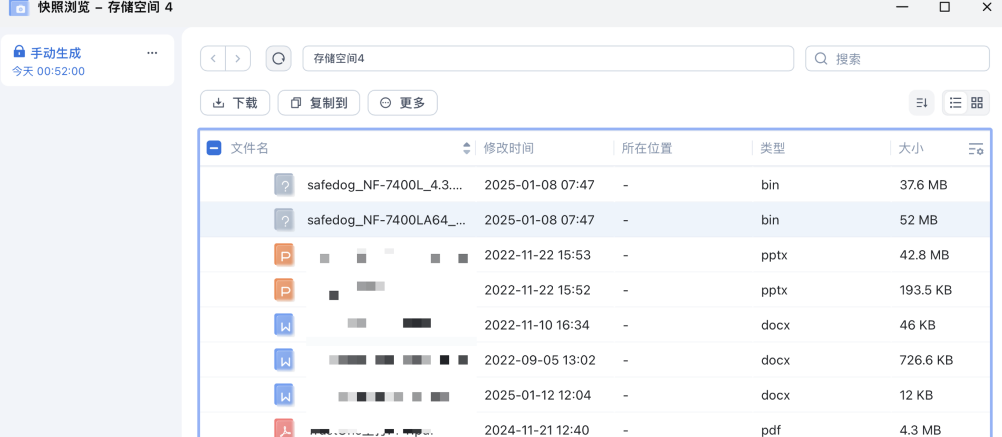Switch to grid view layout
Viewport: 1002px width, 437px height.
click(977, 103)
